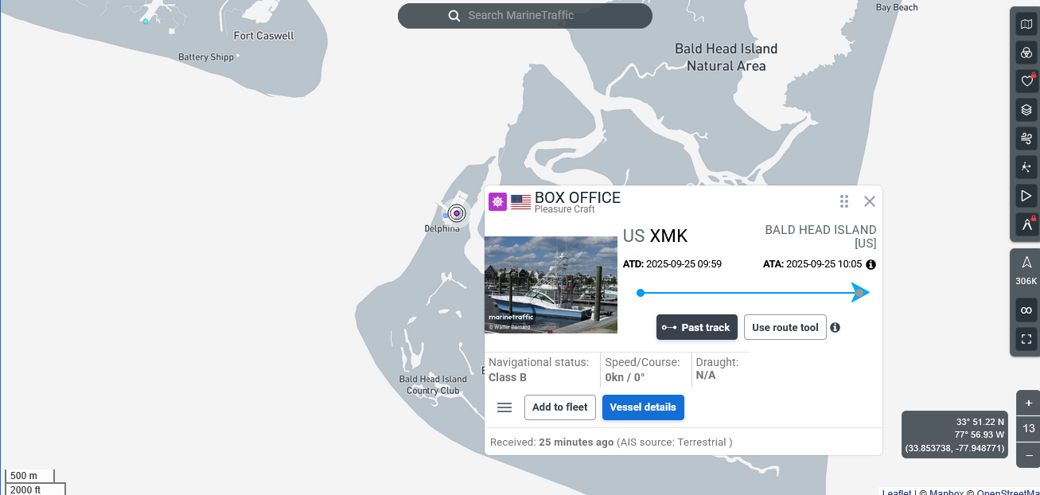1040x495 pixels.
Task: Click the play triangle icon in toolbar
Action: click(1026, 196)
